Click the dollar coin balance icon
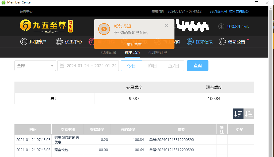 tap(221, 26)
